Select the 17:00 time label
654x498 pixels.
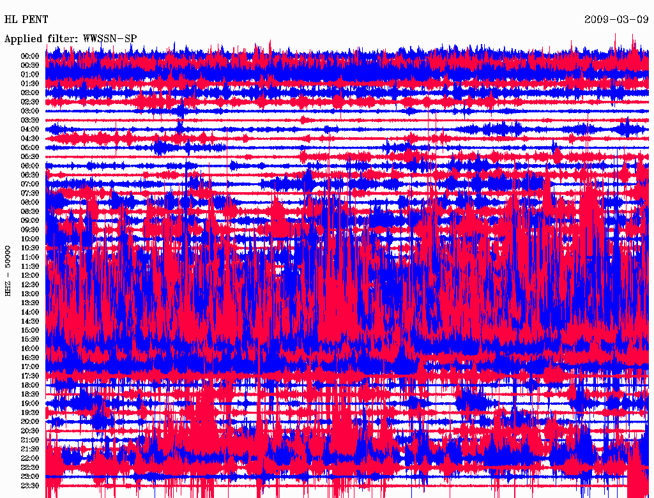click(x=30, y=367)
